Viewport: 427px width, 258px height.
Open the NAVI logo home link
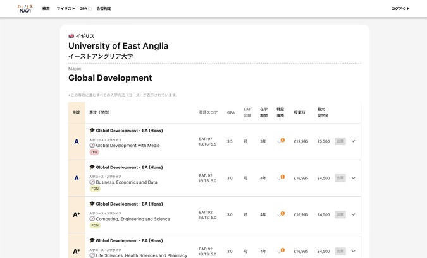[25, 9]
